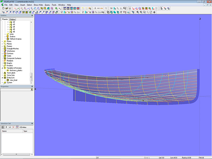212x159 pixels.
Task: Click the Open file toolbar icon
Action: point(6,8)
